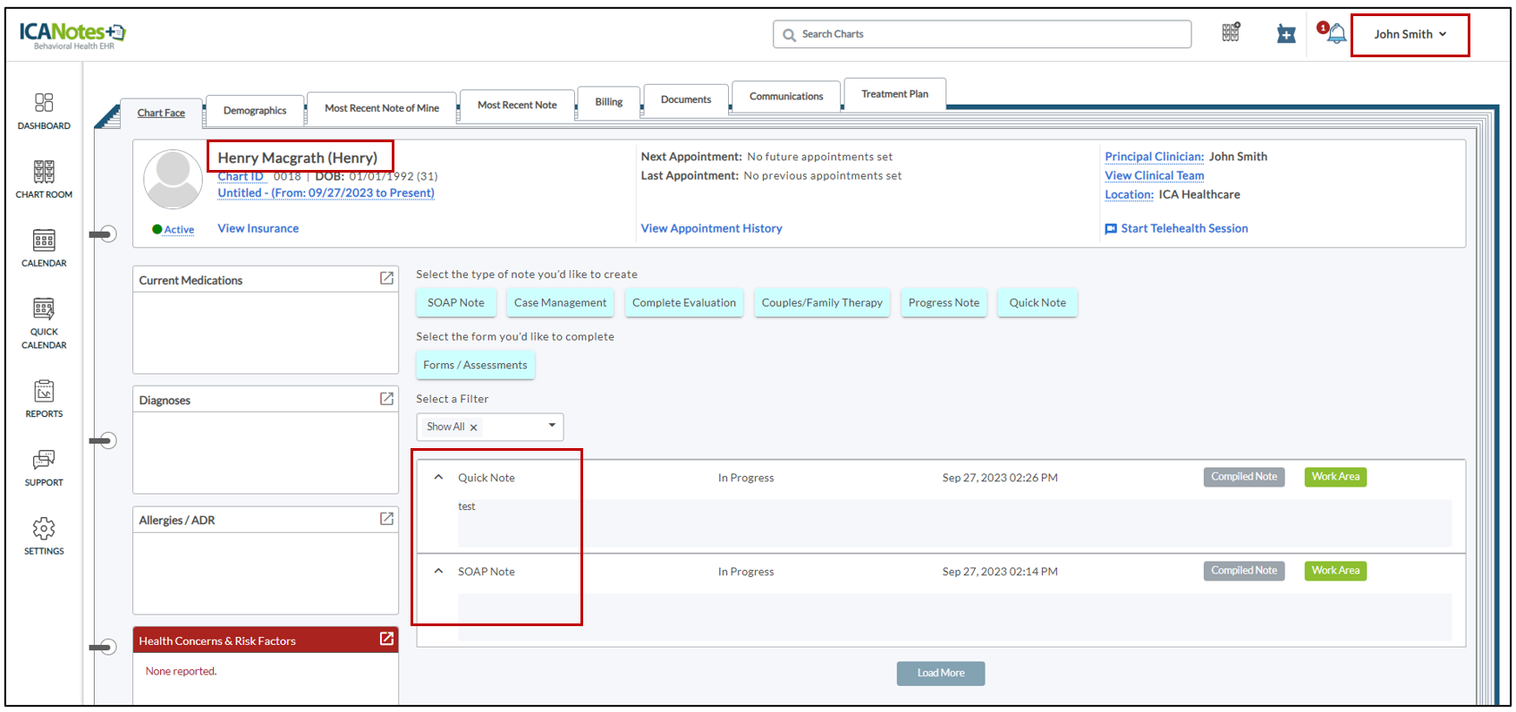Open the Quick Calendar sidebar icon

[44, 309]
